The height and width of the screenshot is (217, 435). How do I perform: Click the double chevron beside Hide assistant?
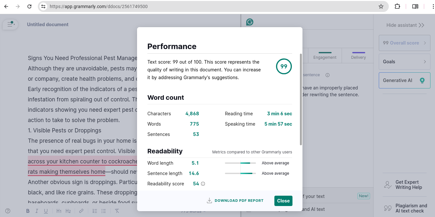(421, 25)
